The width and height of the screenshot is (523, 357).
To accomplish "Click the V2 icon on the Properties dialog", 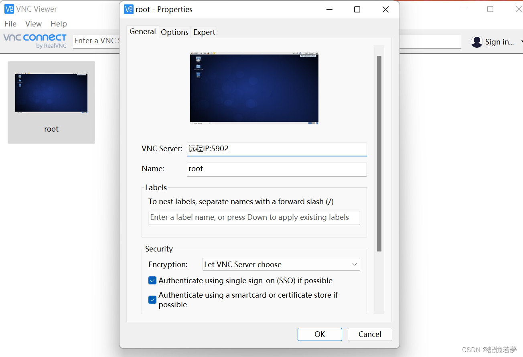I will (x=128, y=9).
